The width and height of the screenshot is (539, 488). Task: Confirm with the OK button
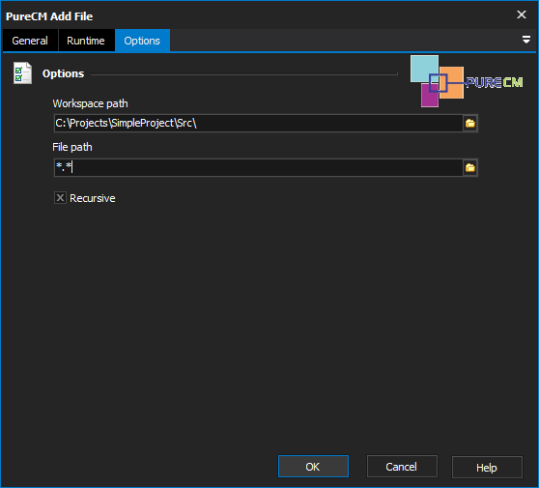pyautogui.click(x=313, y=467)
